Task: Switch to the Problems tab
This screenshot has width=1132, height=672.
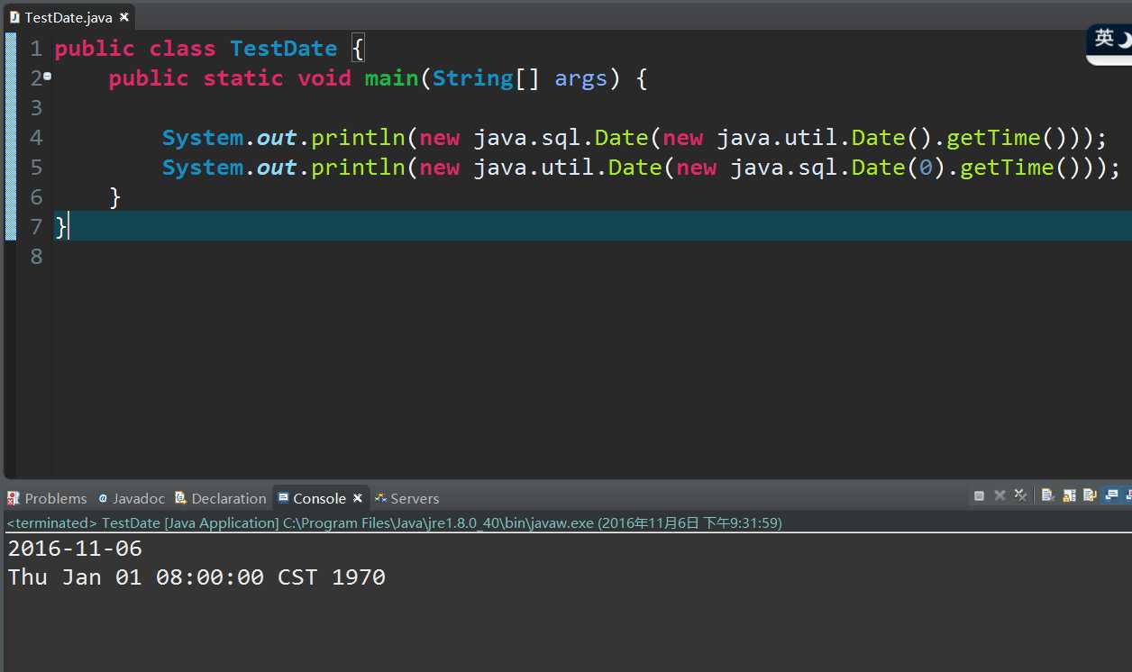Action: pyautogui.click(x=47, y=498)
